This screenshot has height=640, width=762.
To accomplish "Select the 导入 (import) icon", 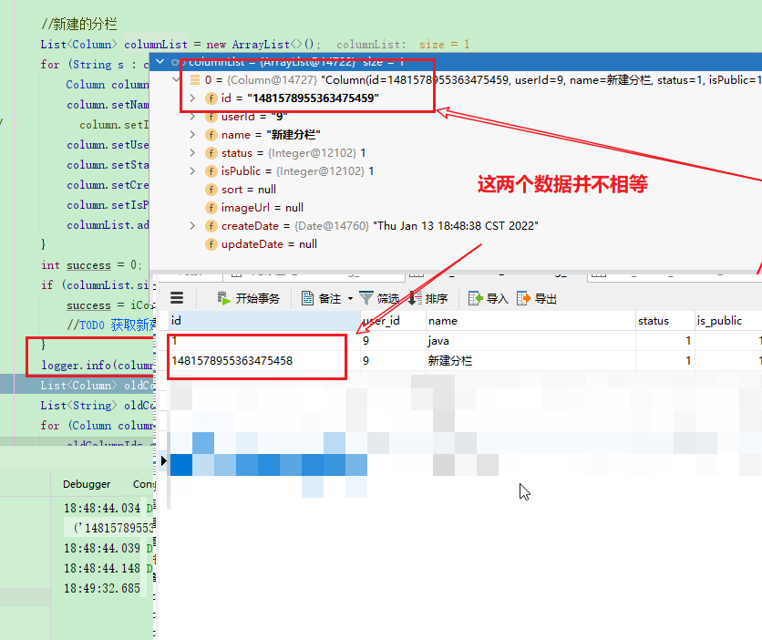I will coord(474,299).
